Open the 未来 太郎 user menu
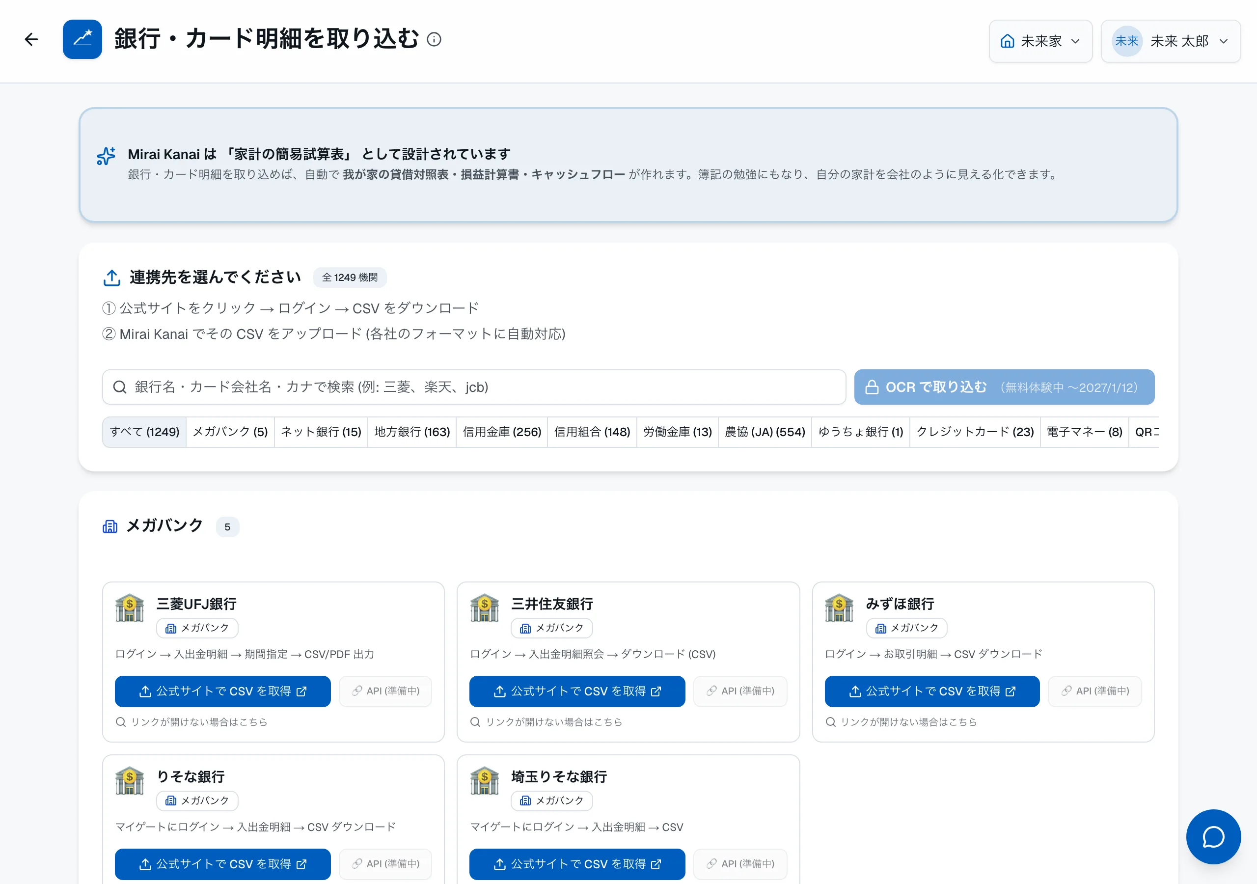The width and height of the screenshot is (1257, 884). pyautogui.click(x=1171, y=41)
